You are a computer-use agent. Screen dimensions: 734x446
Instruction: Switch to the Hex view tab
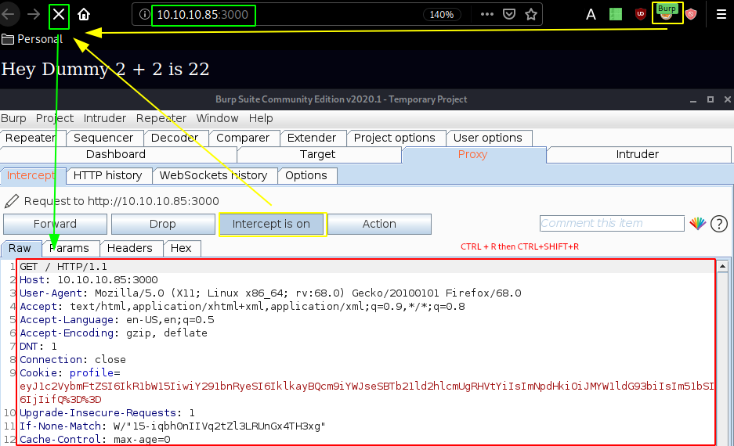181,248
